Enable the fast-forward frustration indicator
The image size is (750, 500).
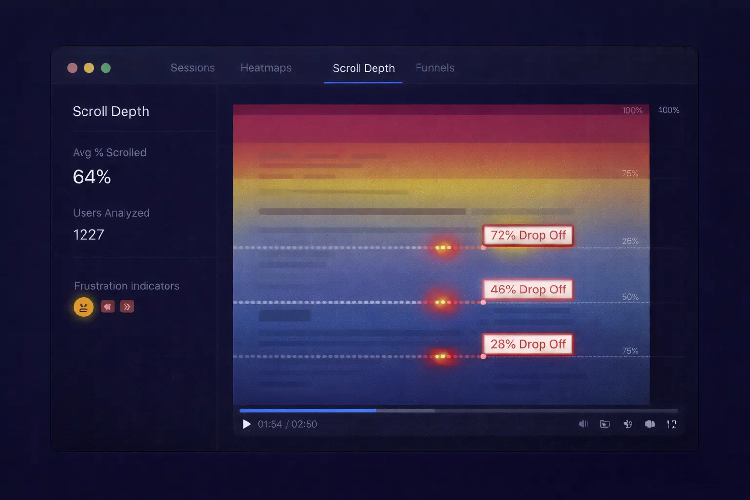coord(127,307)
